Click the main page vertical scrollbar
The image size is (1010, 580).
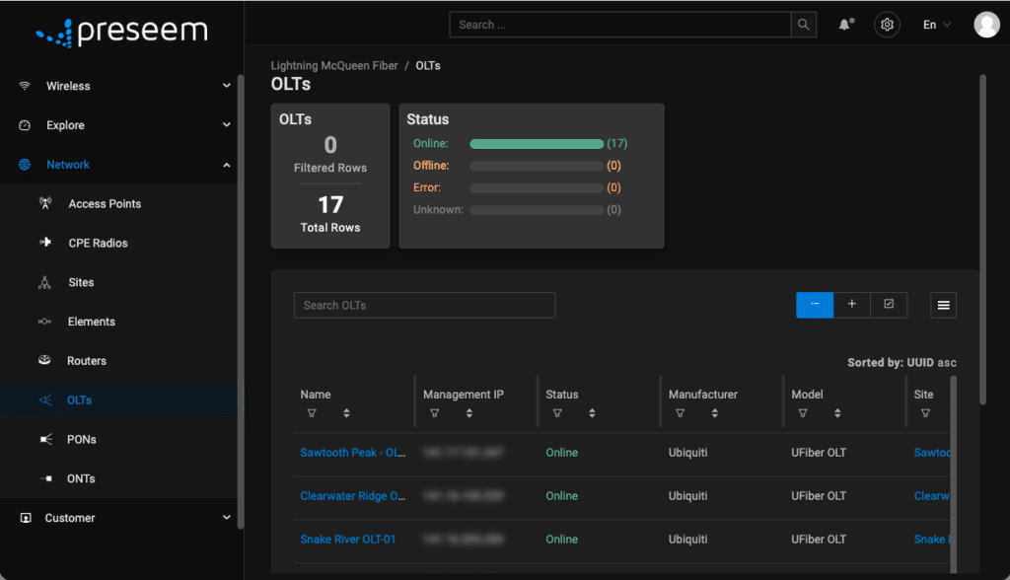[983, 240]
